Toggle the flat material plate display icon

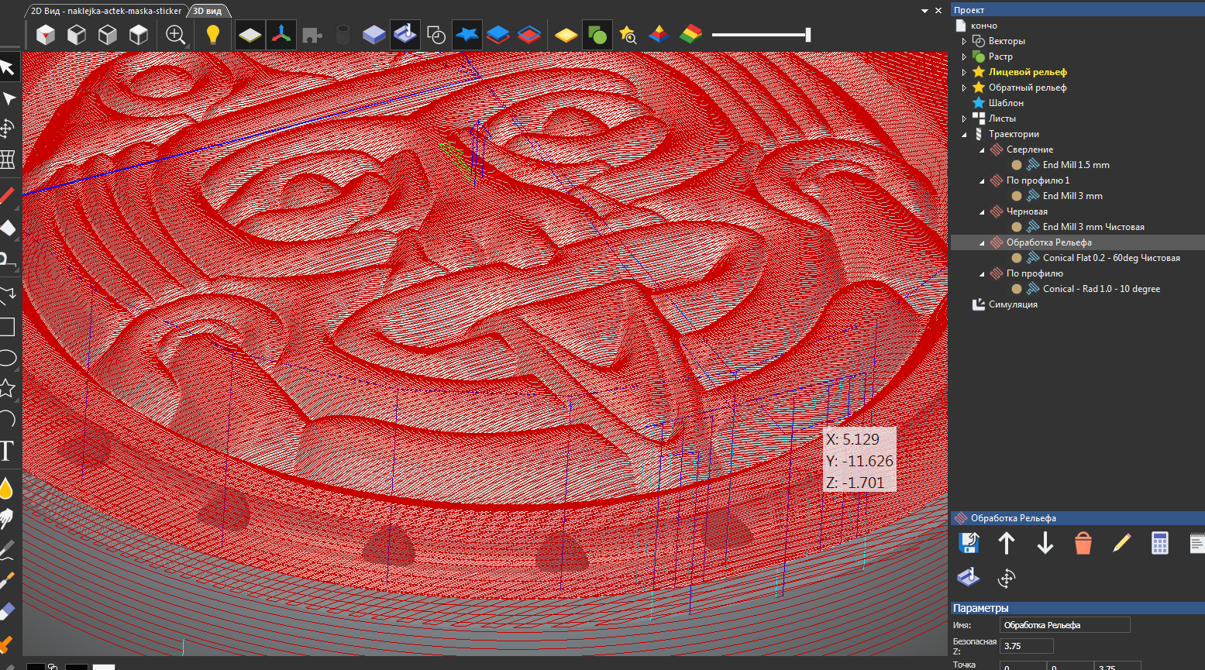coord(250,35)
